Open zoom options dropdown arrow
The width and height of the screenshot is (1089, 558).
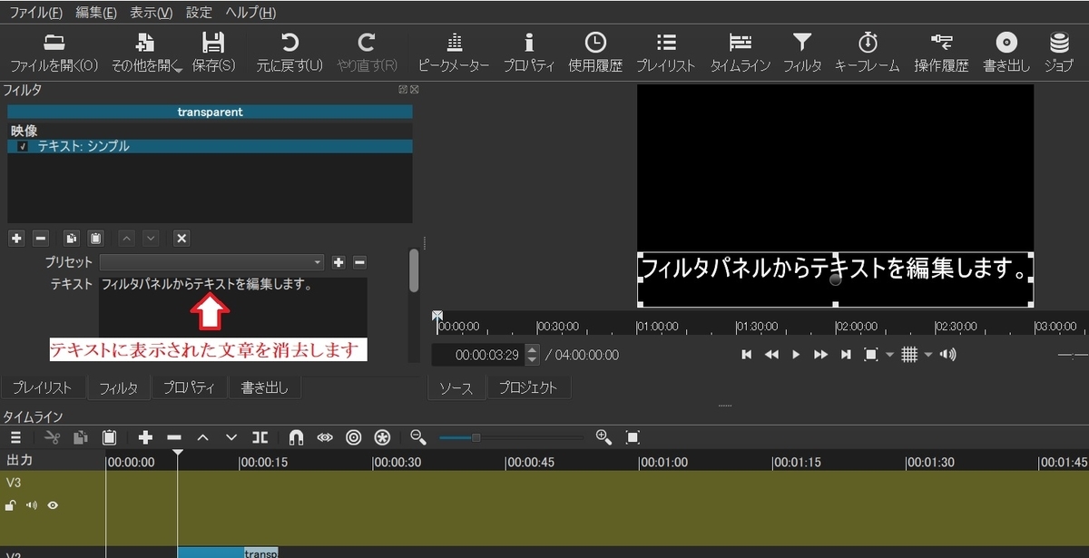[889, 355]
